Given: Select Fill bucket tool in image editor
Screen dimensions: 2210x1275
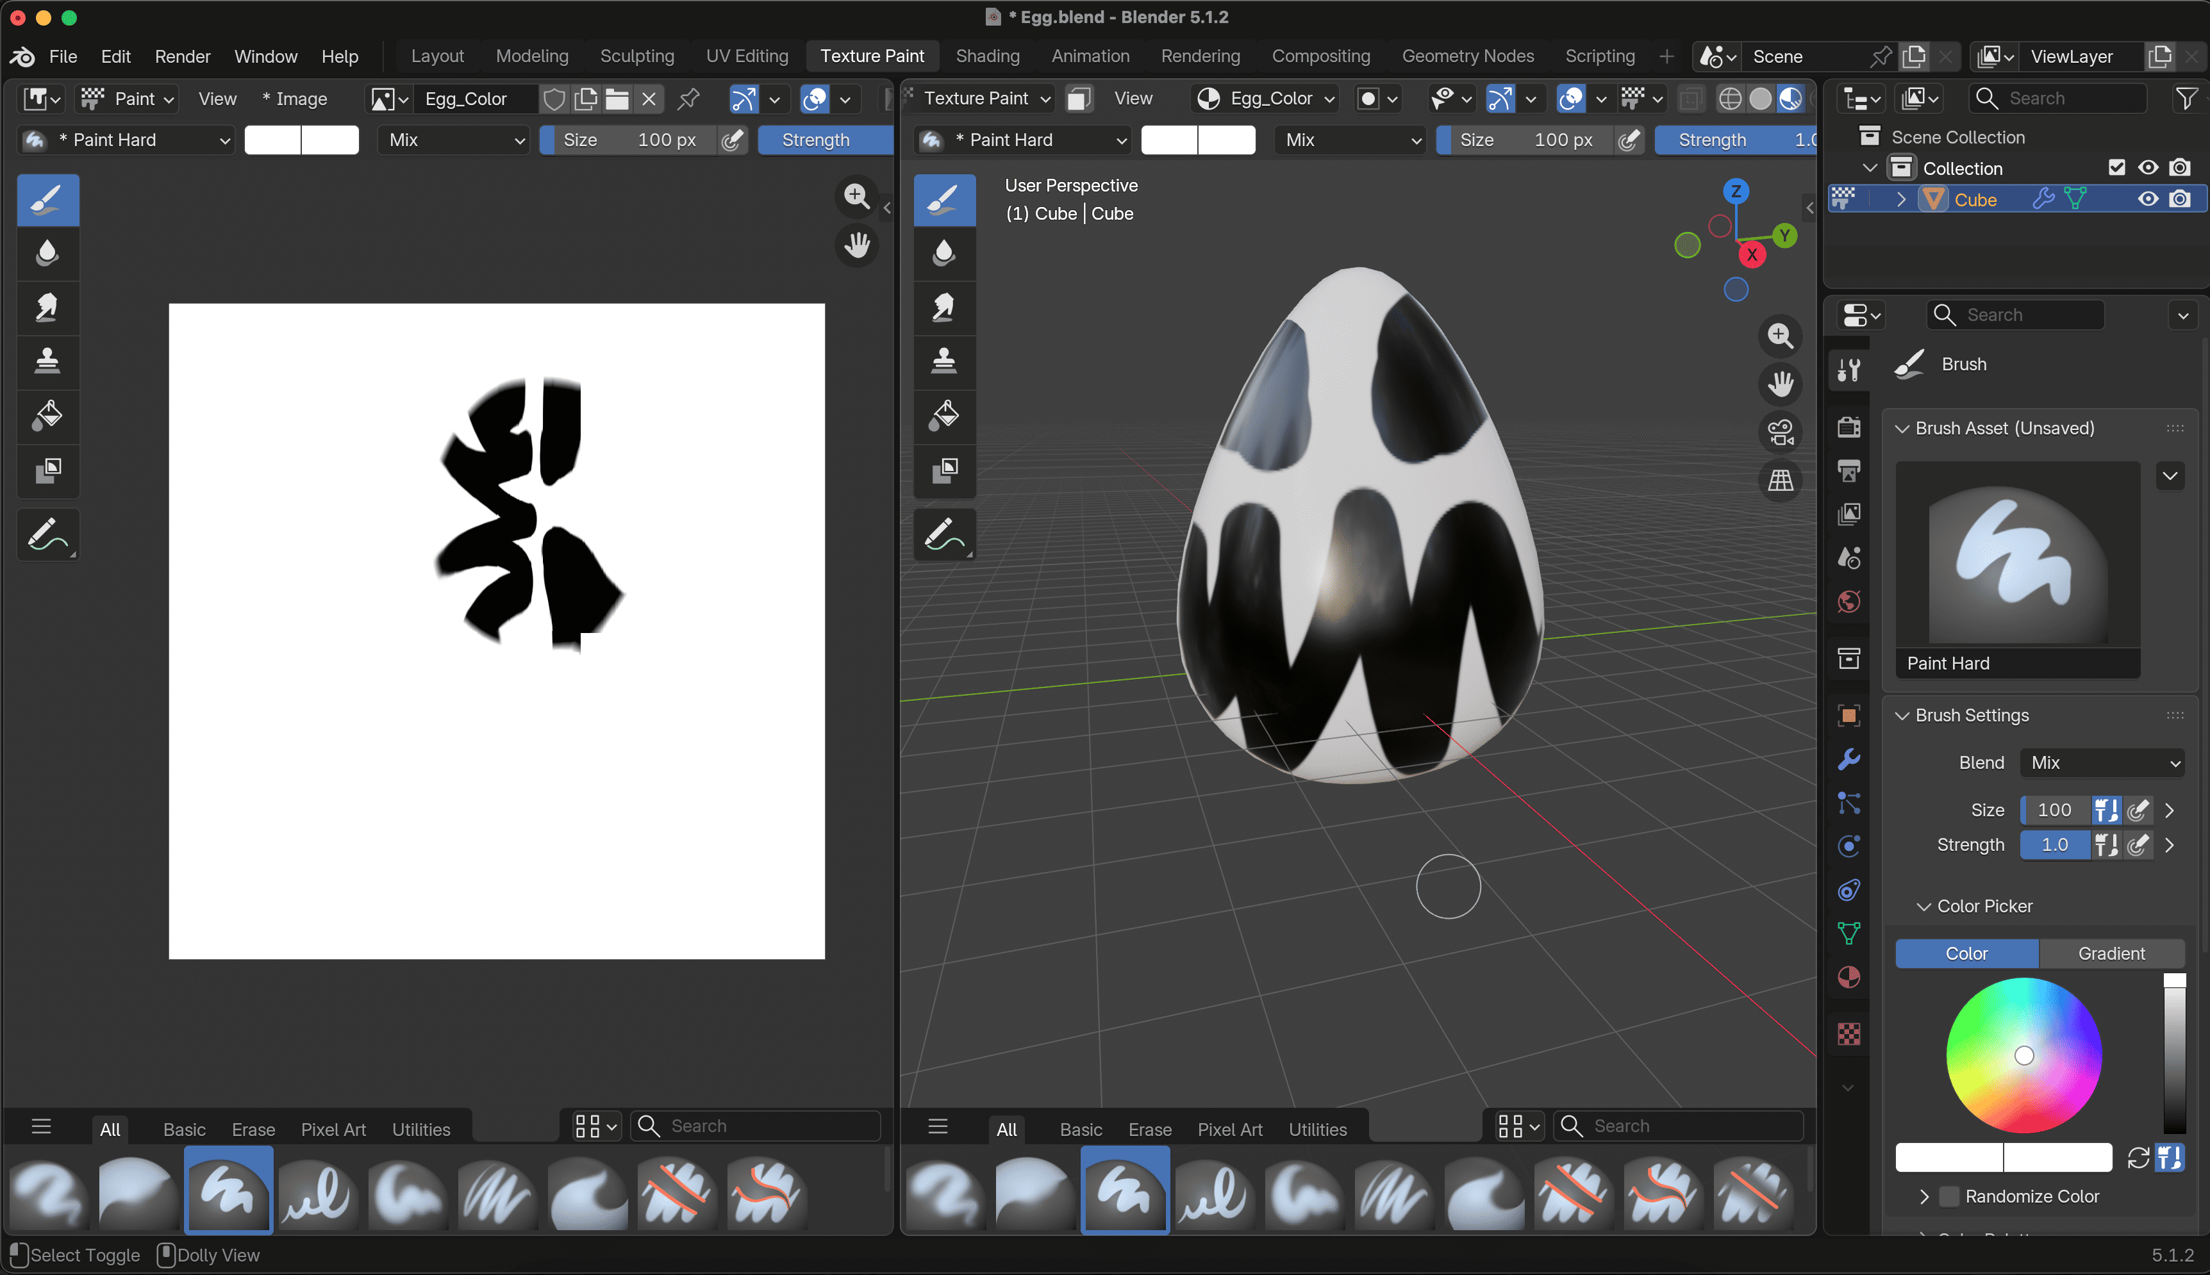Looking at the screenshot, I should (47, 416).
